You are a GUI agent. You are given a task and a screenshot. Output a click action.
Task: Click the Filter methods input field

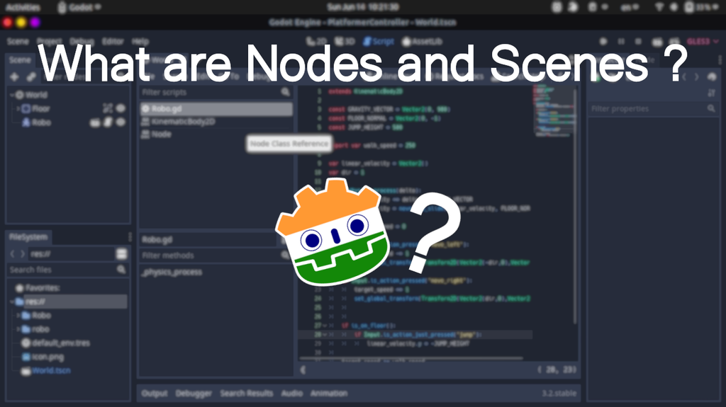click(216, 256)
